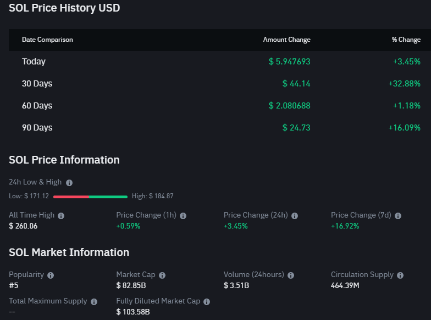431x320 pixels.
Task: Click info icon next to 24h Low & High
Action: [x=69, y=182]
